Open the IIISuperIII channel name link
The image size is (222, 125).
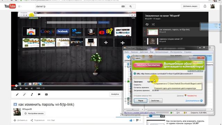[x=27, y=109]
